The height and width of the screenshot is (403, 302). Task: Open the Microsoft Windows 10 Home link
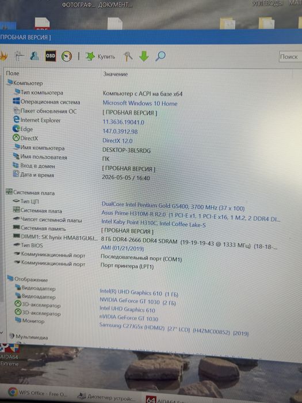point(140,103)
